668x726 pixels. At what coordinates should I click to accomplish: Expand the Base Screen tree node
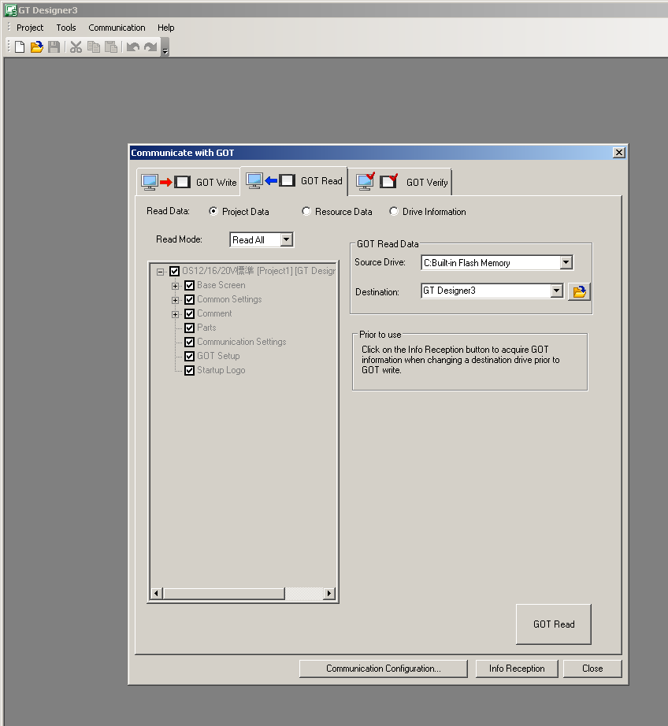[x=175, y=285]
